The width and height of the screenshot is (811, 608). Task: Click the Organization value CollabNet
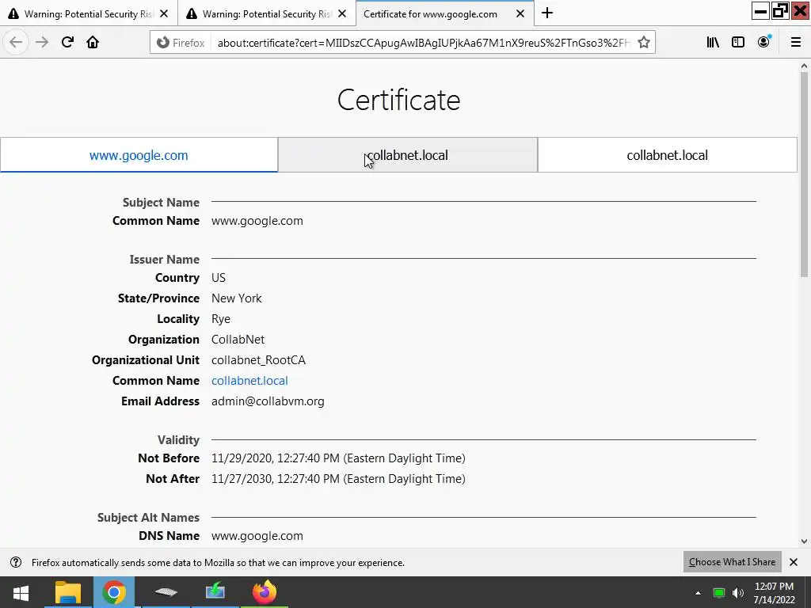tap(238, 340)
